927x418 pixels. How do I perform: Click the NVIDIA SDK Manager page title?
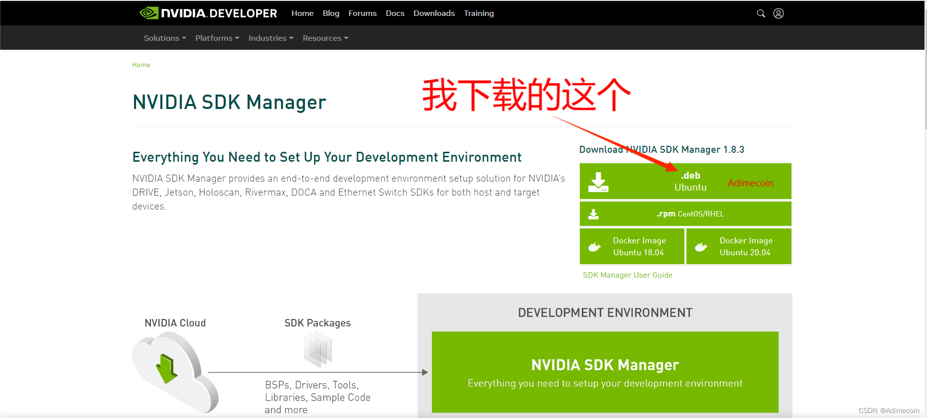pos(229,103)
